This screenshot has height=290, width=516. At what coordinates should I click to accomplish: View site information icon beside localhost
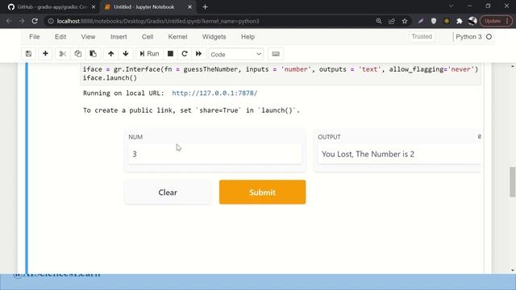[x=50, y=21]
